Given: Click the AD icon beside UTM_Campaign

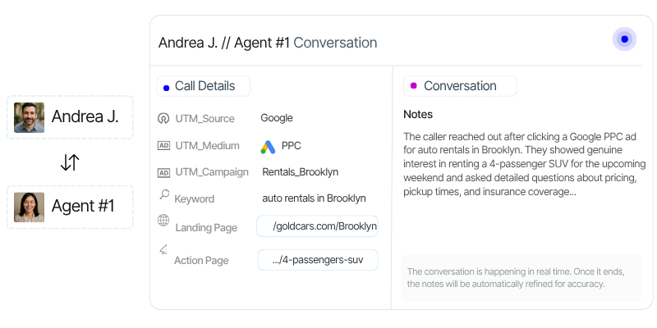Looking at the screenshot, I should coord(163,172).
